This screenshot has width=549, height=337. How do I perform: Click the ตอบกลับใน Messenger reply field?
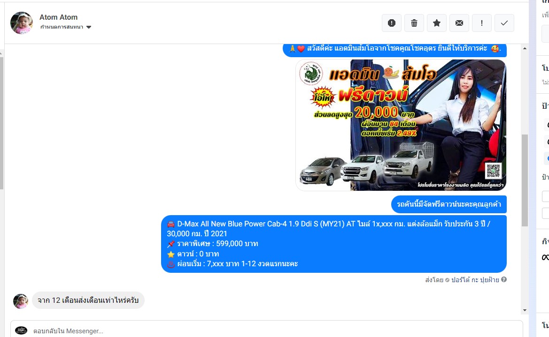pos(272,330)
